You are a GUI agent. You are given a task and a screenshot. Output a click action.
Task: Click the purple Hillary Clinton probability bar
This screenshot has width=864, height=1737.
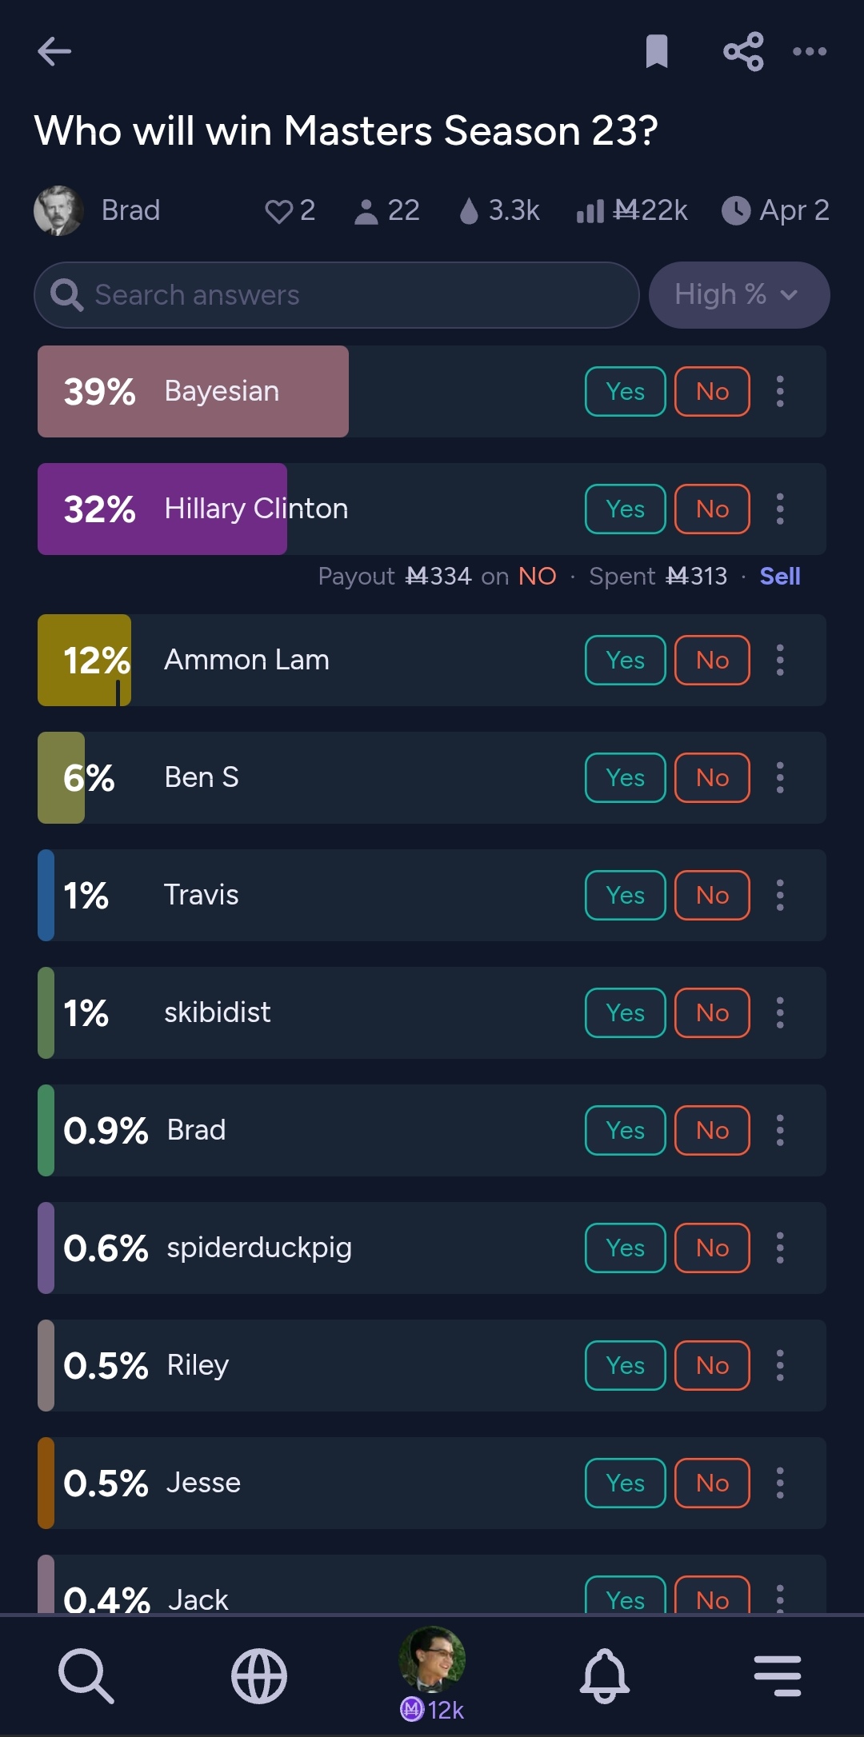(x=162, y=509)
